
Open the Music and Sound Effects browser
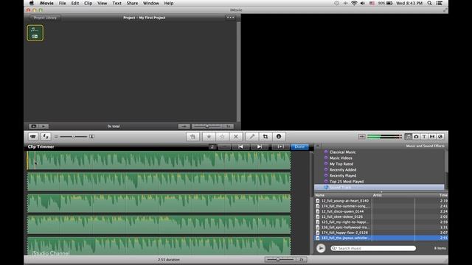pyautogui.click(x=408, y=136)
